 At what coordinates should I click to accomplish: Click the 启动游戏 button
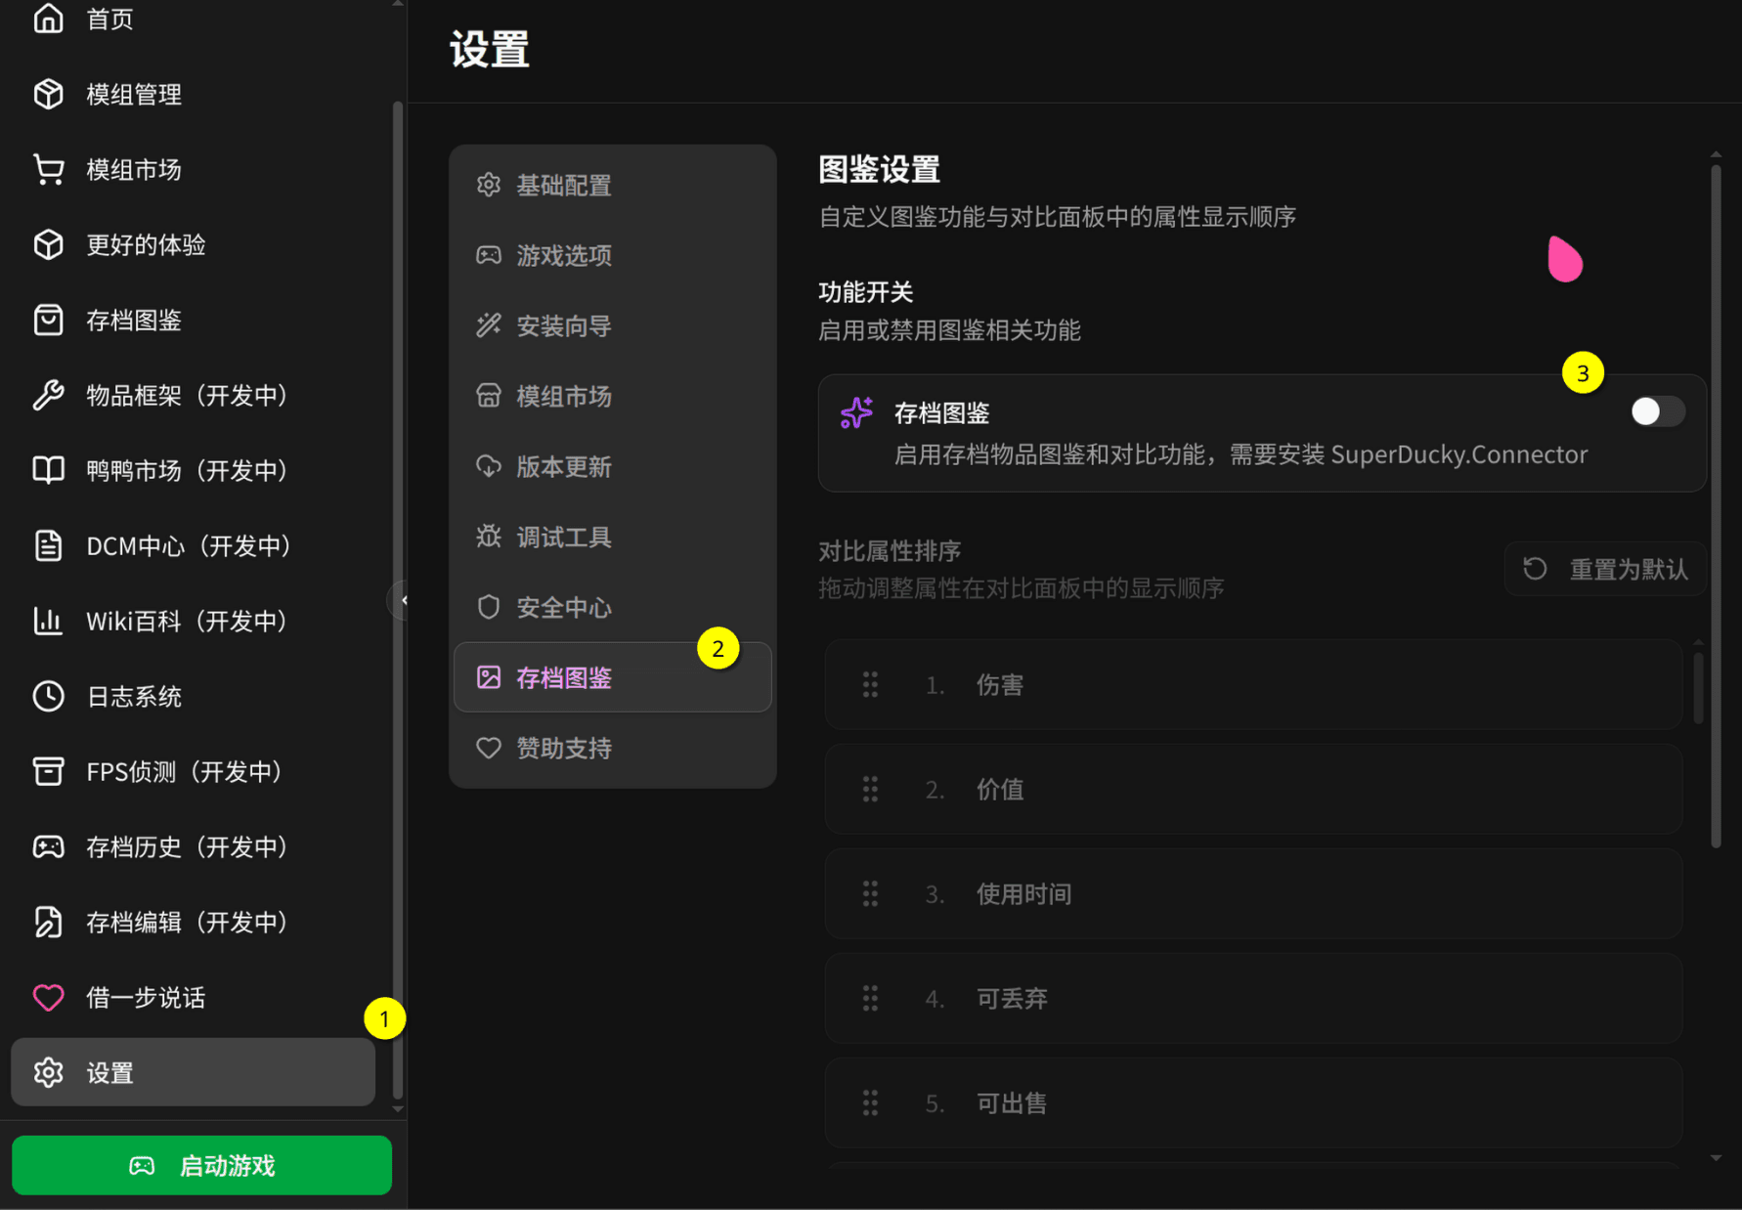(x=201, y=1164)
